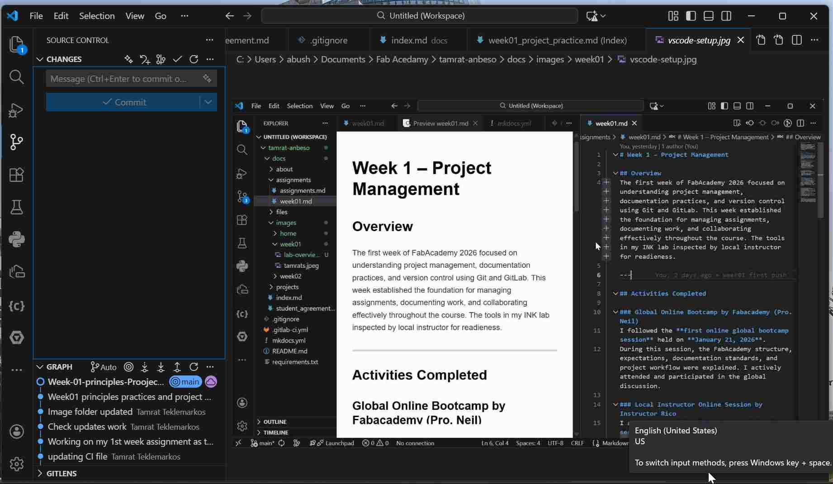833x484 pixels.
Task: Toggle the bottom panel visibility
Action: (x=708, y=16)
